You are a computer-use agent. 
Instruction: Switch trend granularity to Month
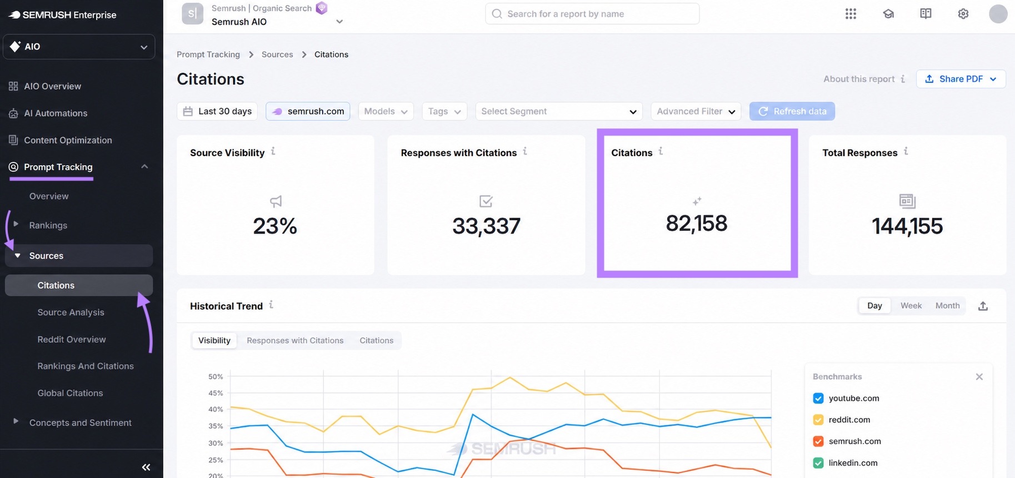(x=947, y=306)
